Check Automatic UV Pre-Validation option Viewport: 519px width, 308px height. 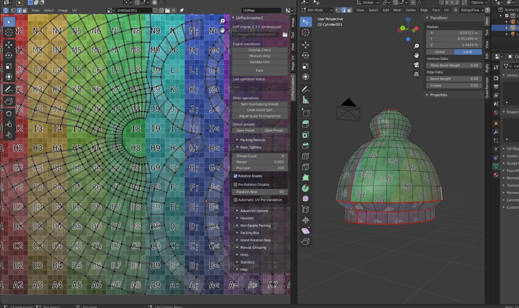(236, 200)
